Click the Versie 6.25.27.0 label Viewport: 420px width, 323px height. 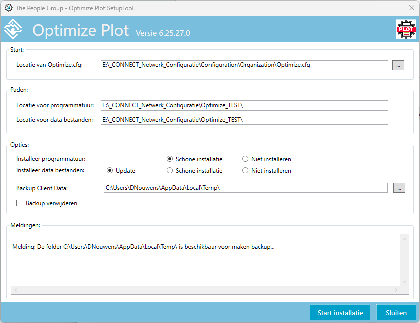click(163, 33)
